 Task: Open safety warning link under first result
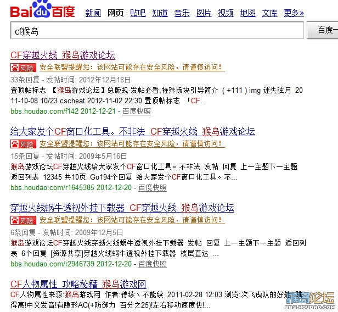132,68
